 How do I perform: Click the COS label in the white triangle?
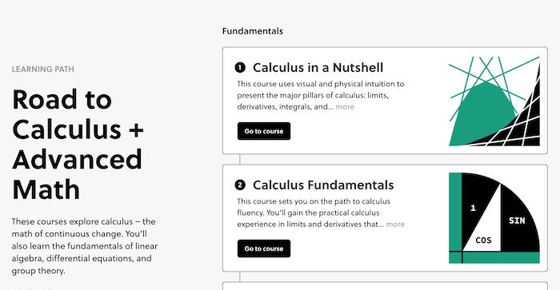pos(483,240)
